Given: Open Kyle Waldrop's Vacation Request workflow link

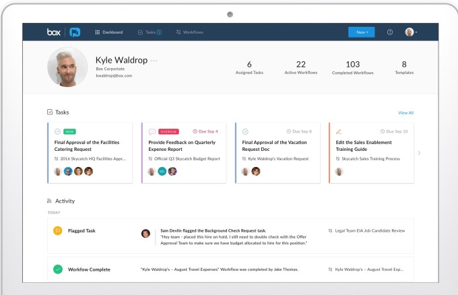Looking at the screenshot, I should tap(278, 159).
